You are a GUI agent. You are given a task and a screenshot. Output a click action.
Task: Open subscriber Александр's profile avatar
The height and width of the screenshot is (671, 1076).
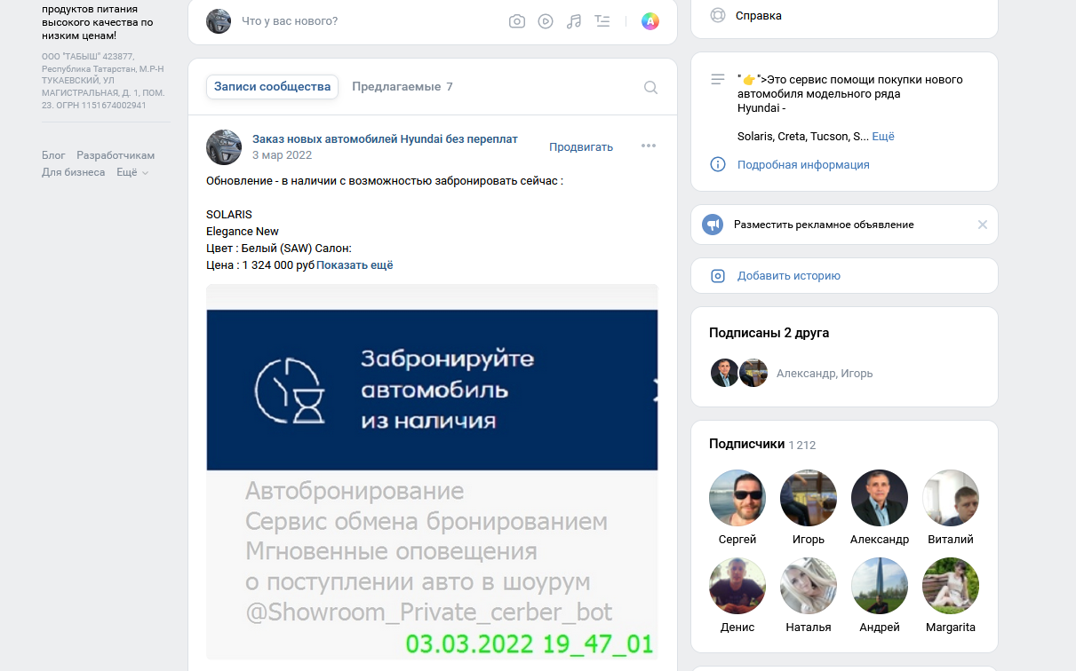tap(880, 498)
